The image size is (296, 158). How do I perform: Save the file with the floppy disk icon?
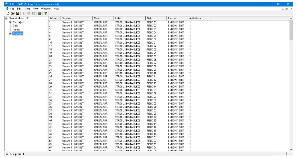pos(18,13)
